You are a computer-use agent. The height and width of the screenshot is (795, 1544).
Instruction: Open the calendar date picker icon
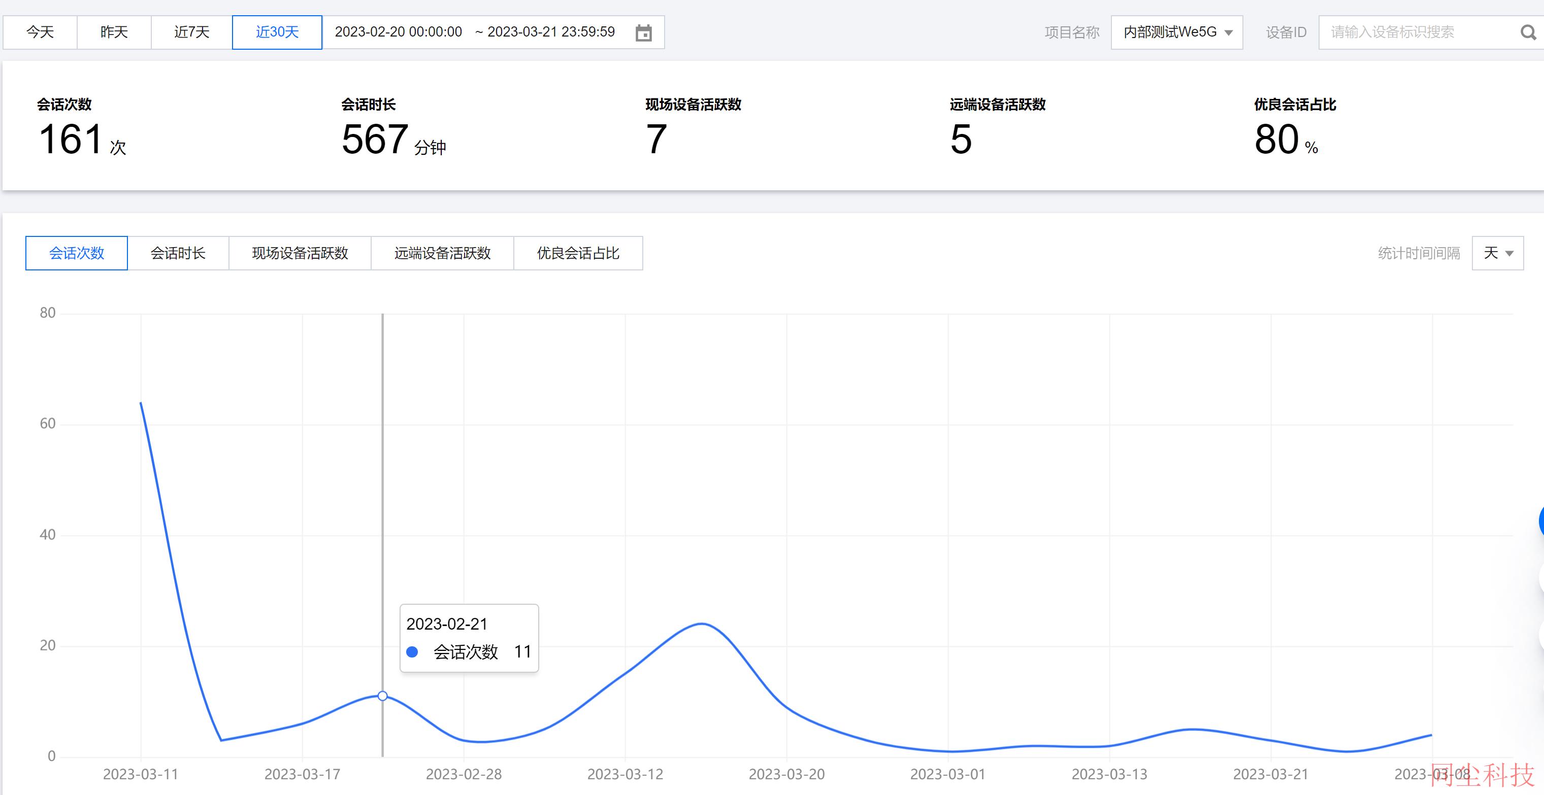tap(643, 32)
